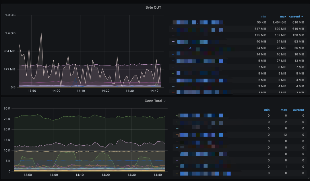Open the Conn Total panel title menu
This screenshot has width=310, height=181.
(x=155, y=101)
